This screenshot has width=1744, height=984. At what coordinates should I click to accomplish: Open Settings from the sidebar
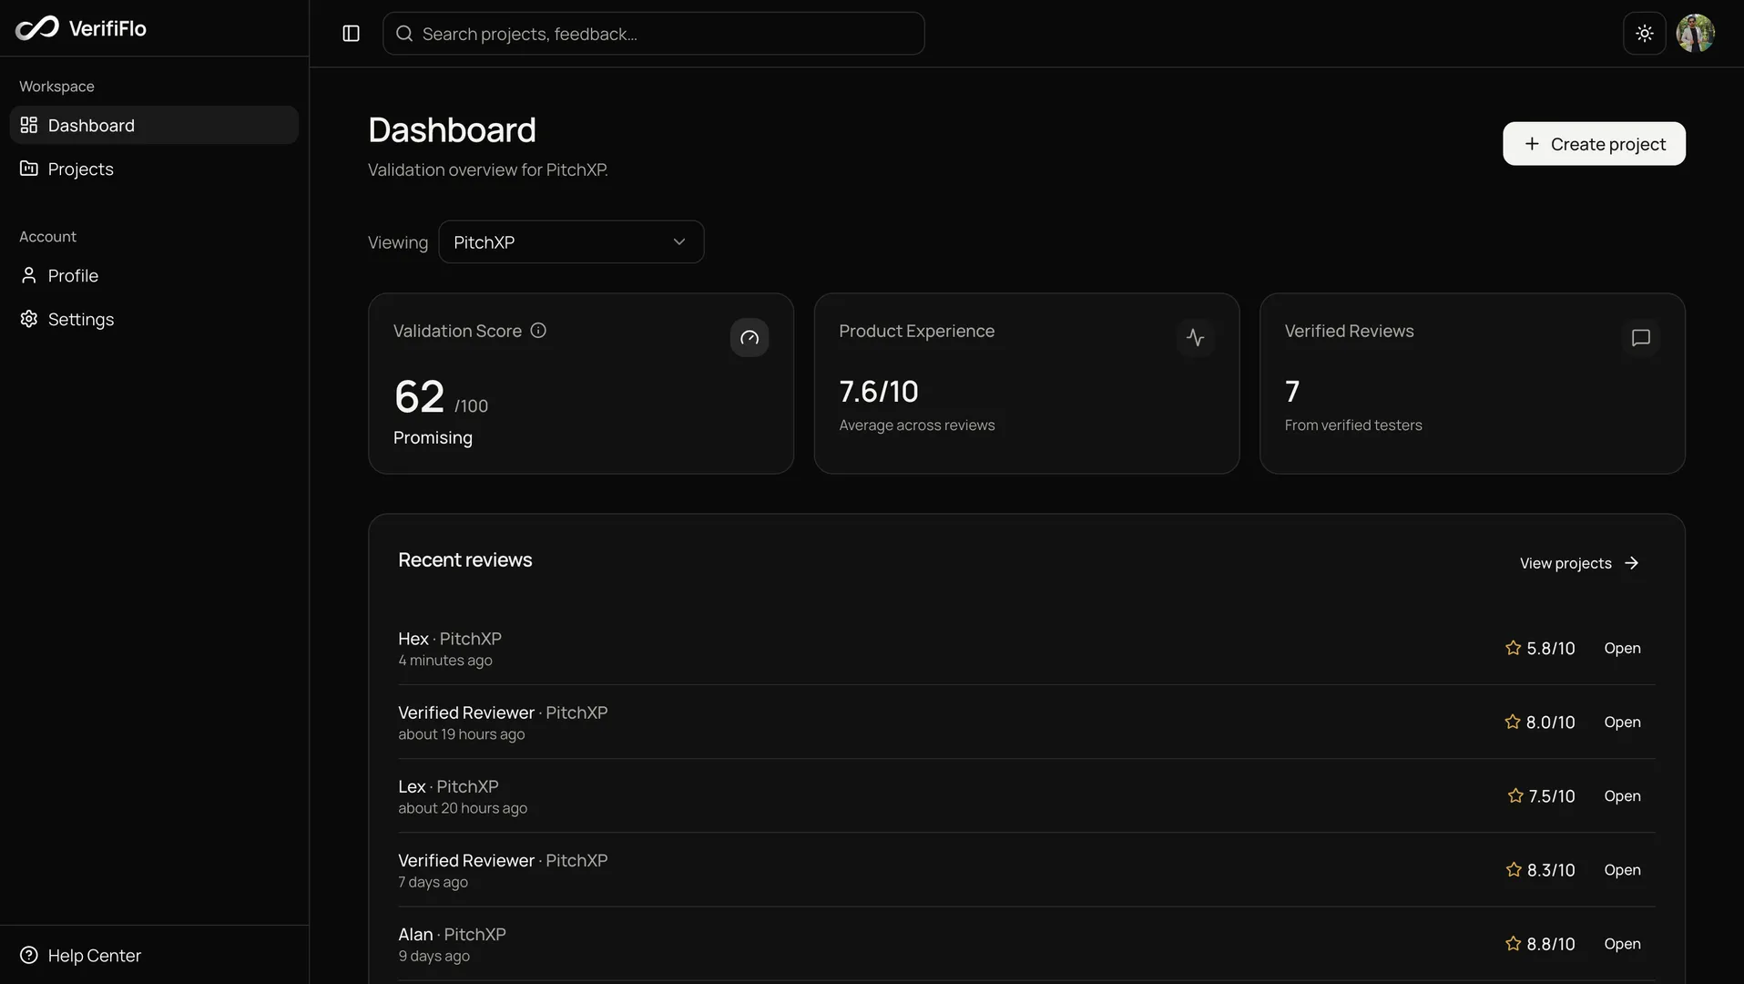pos(154,319)
